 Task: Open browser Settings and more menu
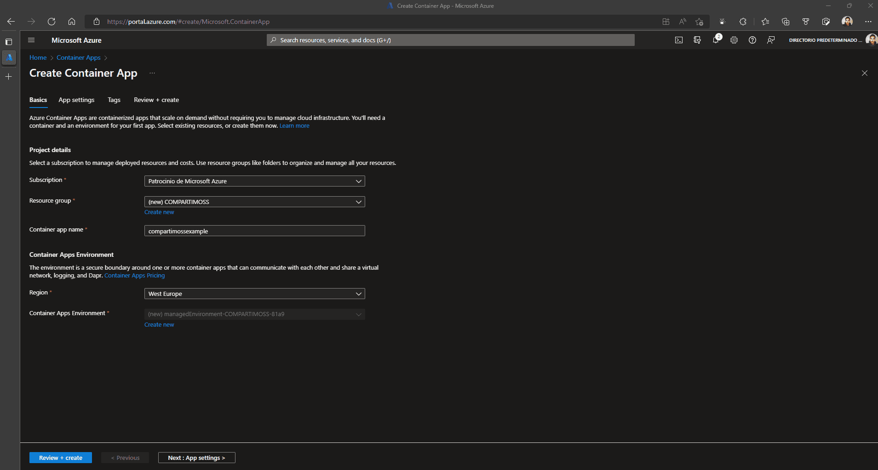pyautogui.click(x=868, y=22)
